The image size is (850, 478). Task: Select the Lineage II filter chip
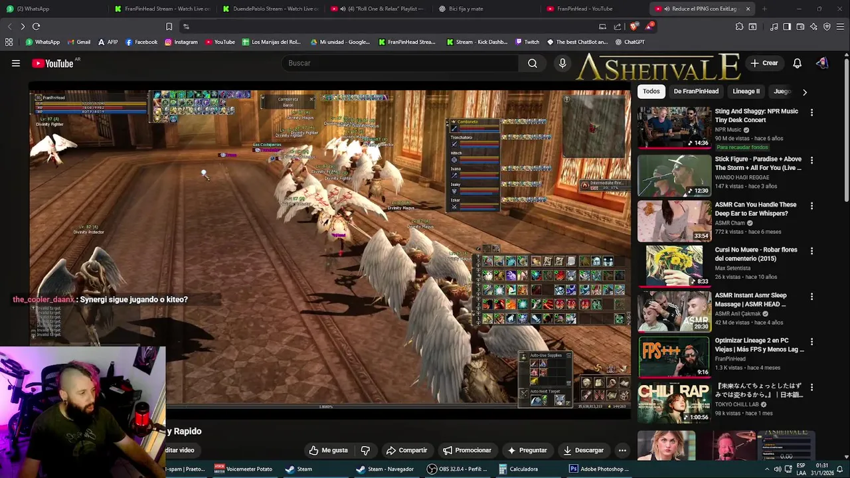click(x=746, y=92)
